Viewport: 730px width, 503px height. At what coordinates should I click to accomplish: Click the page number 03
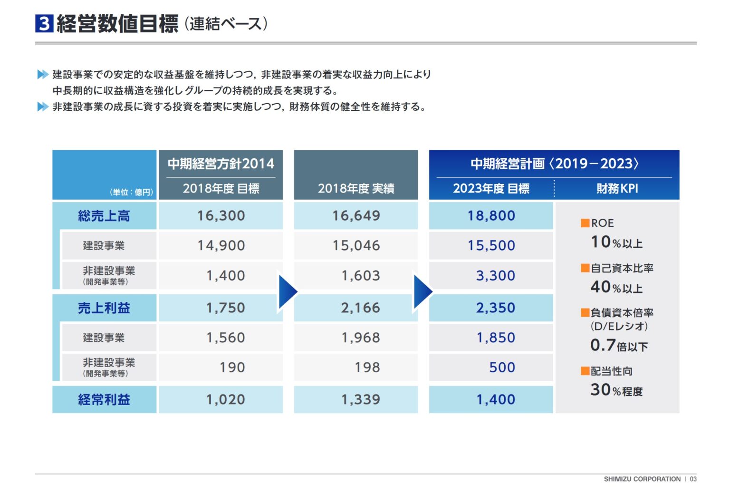(x=693, y=479)
